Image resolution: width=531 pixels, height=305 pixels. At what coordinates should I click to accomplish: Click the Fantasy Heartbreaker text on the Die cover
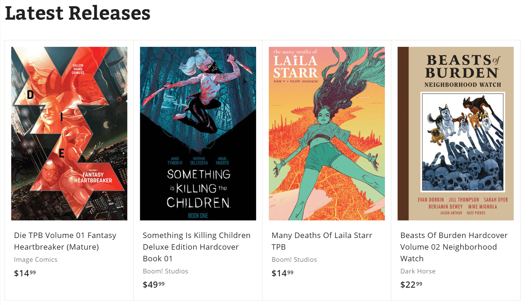(93, 177)
